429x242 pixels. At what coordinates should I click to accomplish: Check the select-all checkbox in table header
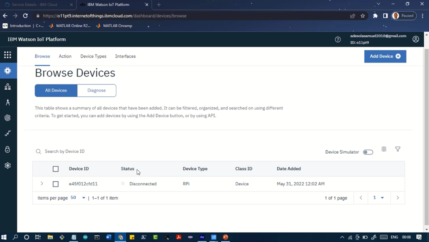(55, 169)
